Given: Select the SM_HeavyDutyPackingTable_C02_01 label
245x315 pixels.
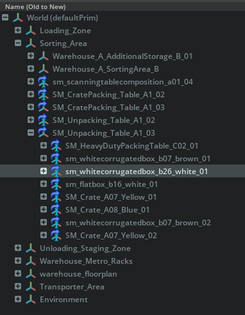Looking at the screenshot, I should [131, 146].
